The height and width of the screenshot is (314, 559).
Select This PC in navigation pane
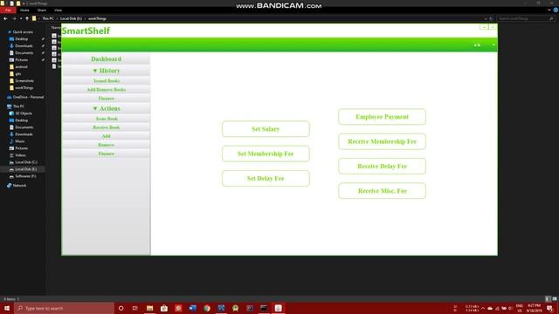pos(18,106)
